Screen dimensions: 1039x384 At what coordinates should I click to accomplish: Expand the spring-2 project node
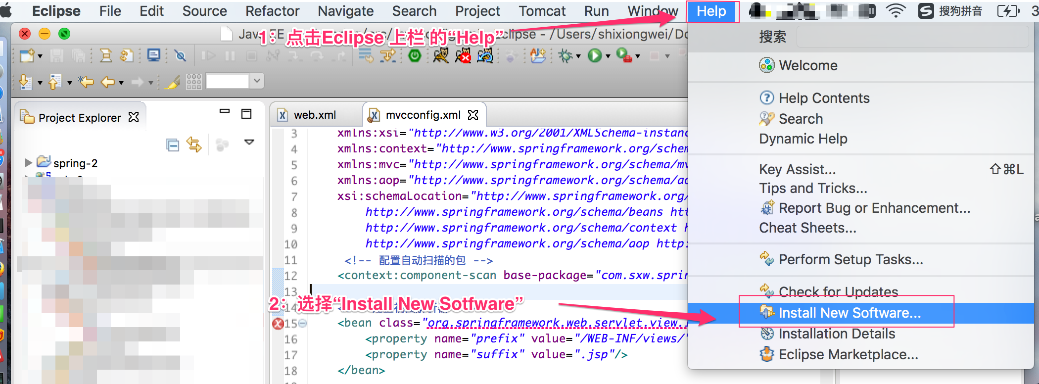click(28, 163)
